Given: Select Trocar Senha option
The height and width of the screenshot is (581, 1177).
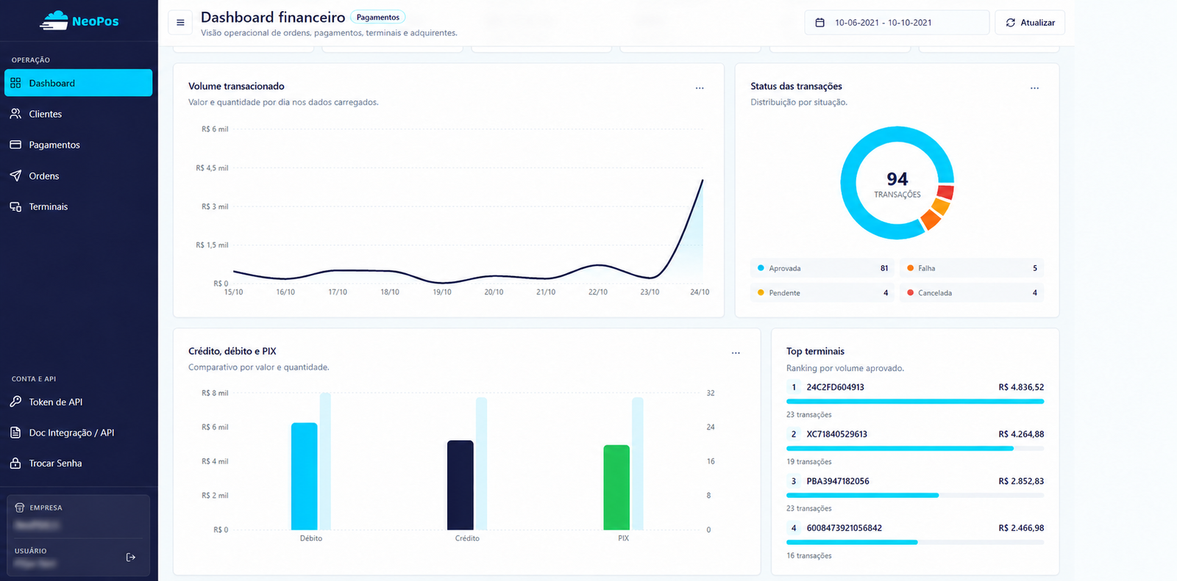Looking at the screenshot, I should point(79,463).
